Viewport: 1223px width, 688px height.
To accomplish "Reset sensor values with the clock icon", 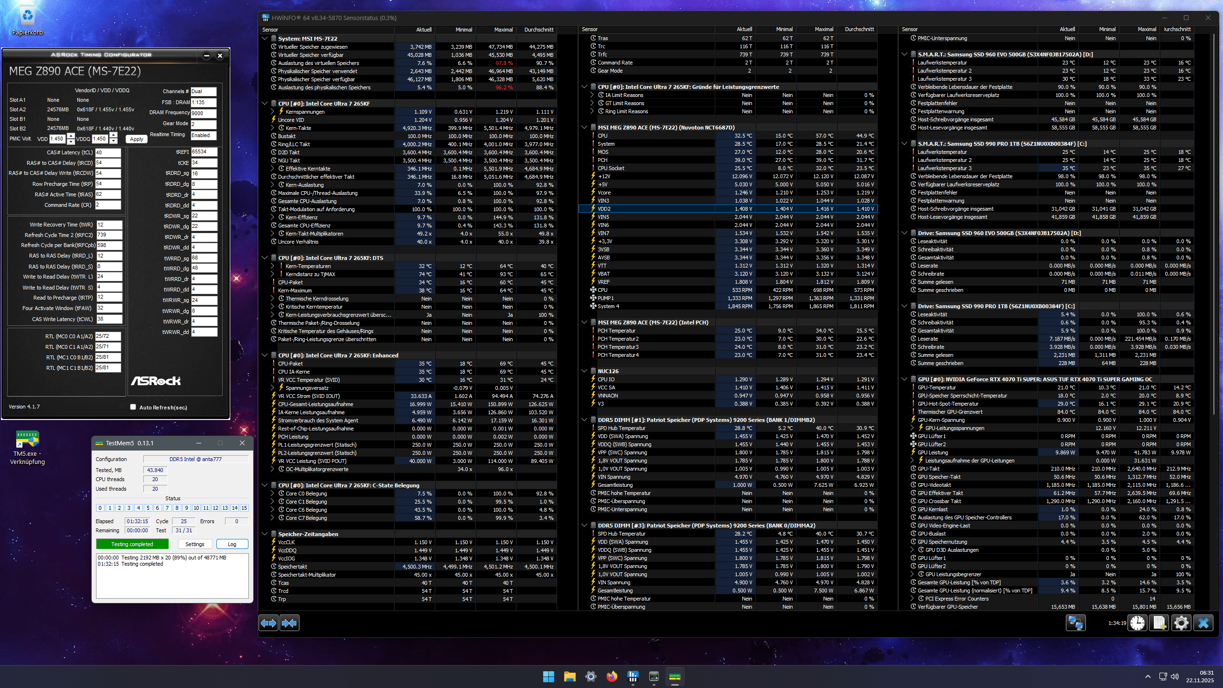I will pyautogui.click(x=1137, y=623).
